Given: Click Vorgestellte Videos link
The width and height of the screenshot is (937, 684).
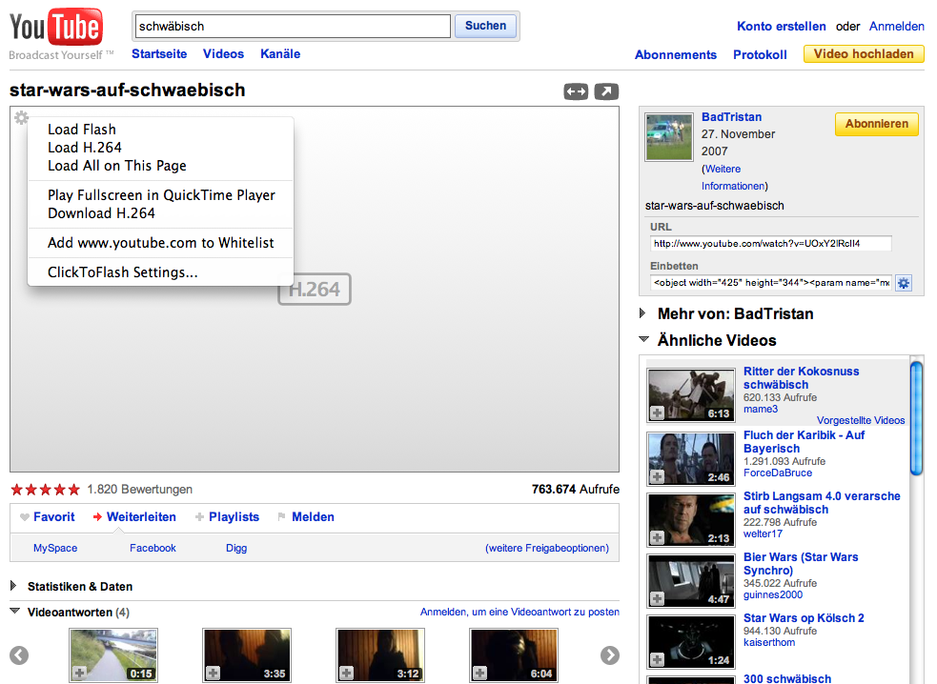Looking at the screenshot, I should [861, 420].
